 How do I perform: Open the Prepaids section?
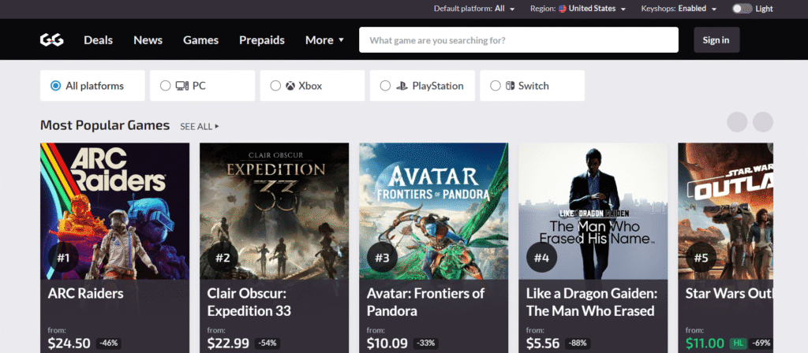click(x=262, y=40)
